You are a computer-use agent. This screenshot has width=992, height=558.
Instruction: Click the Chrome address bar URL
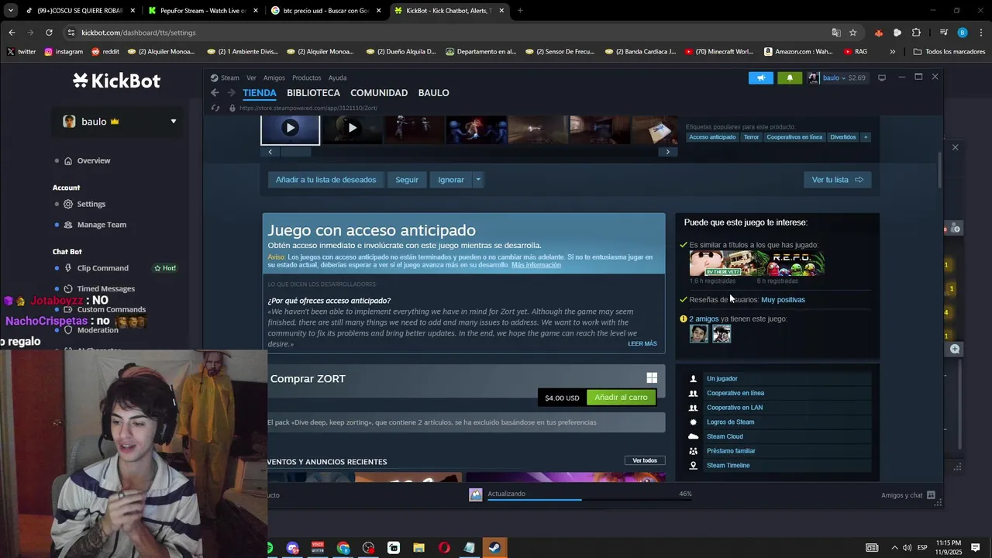(138, 33)
